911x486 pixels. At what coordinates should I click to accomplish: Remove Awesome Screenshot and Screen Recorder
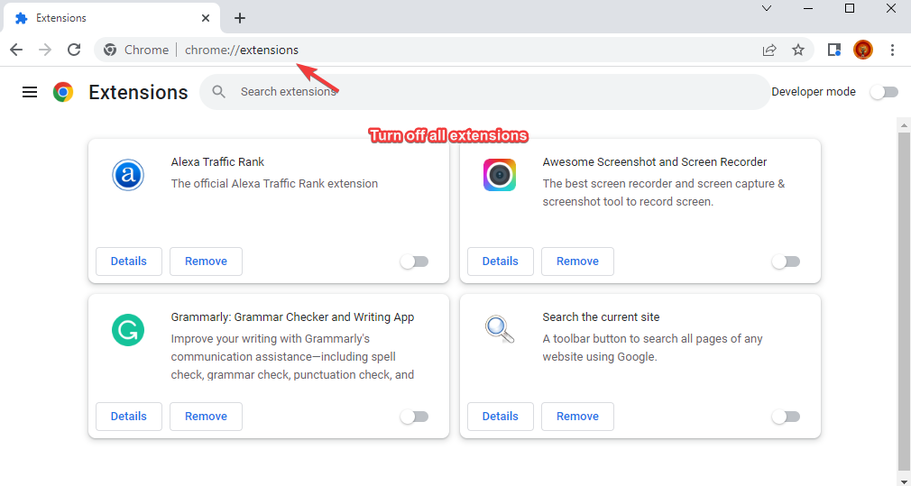(x=577, y=261)
